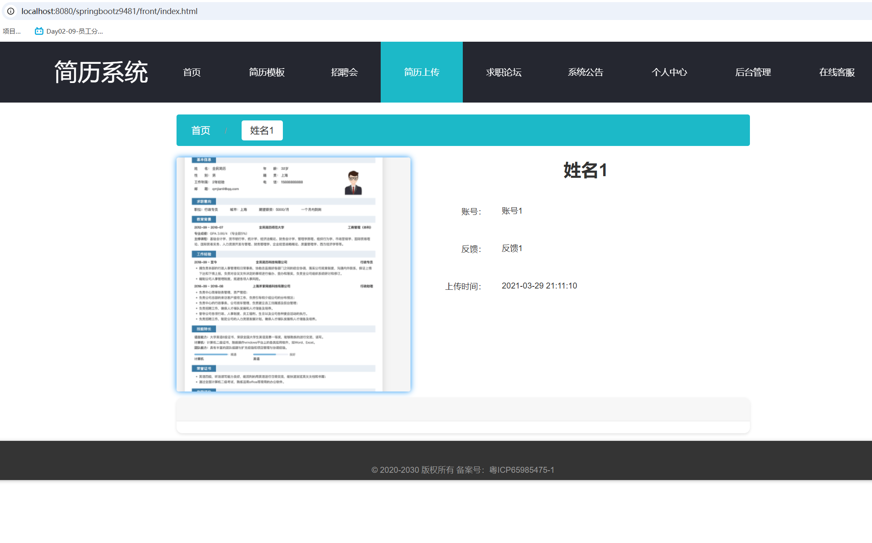Open the 个人中心 personal center
The height and width of the screenshot is (543, 872).
point(669,72)
